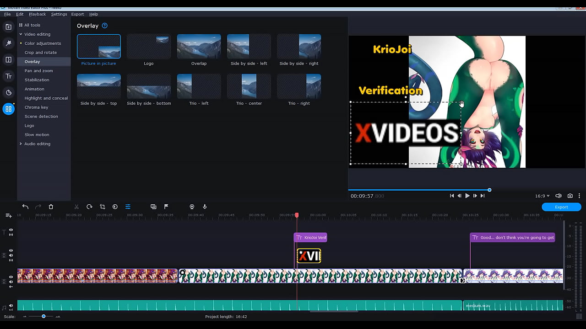Click the snapshot camera icon under preview
The width and height of the screenshot is (586, 329).
tap(570, 196)
